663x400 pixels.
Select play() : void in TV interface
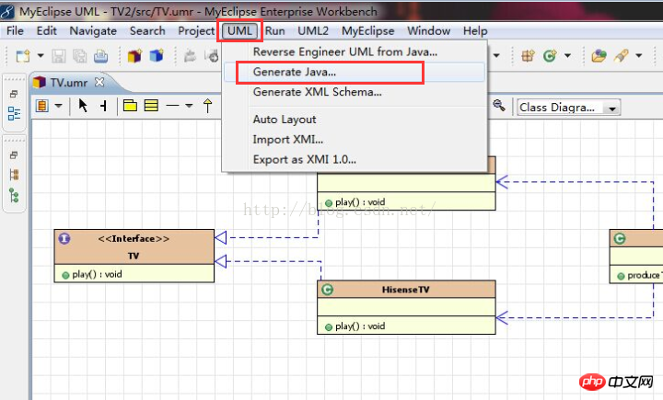coord(97,274)
